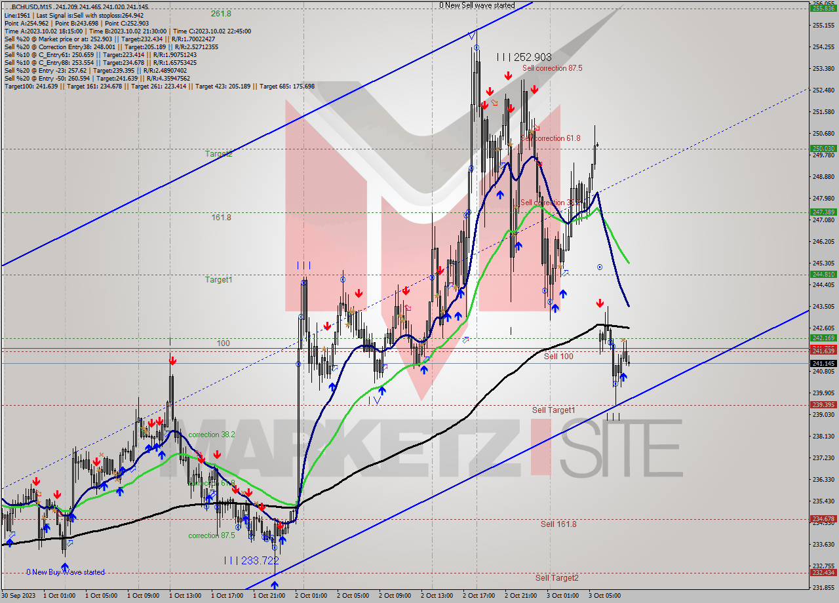839x603 pixels.
Task: Click the '| | | 252.903' peak label
Action: 524,57
